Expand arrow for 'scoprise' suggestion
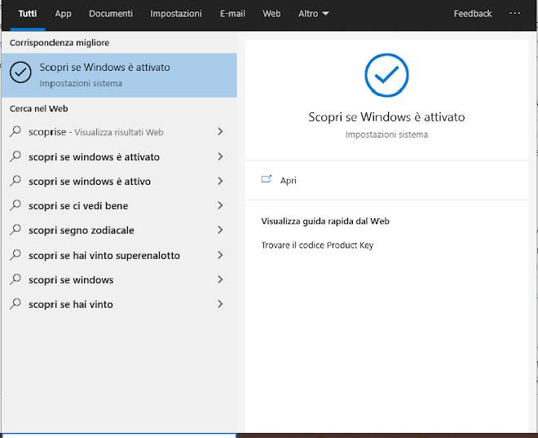The height and width of the screenshot is (438, 538). point(220,132)
